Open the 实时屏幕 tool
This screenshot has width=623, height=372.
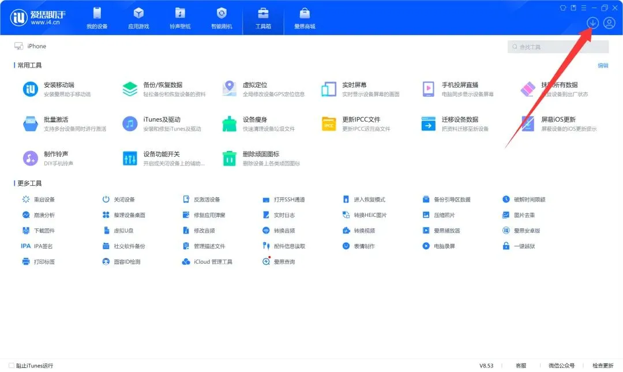pyautogui.click(x=360, y=89)
